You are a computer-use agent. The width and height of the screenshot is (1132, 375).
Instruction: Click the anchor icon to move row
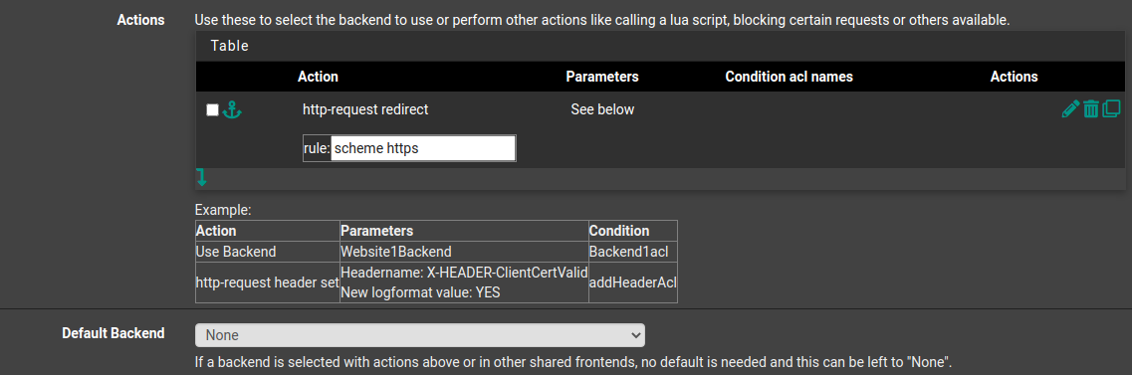(x=232, y=109)
